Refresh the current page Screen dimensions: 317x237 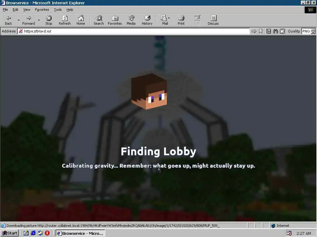pyautogui.click(x=65, y=20)
